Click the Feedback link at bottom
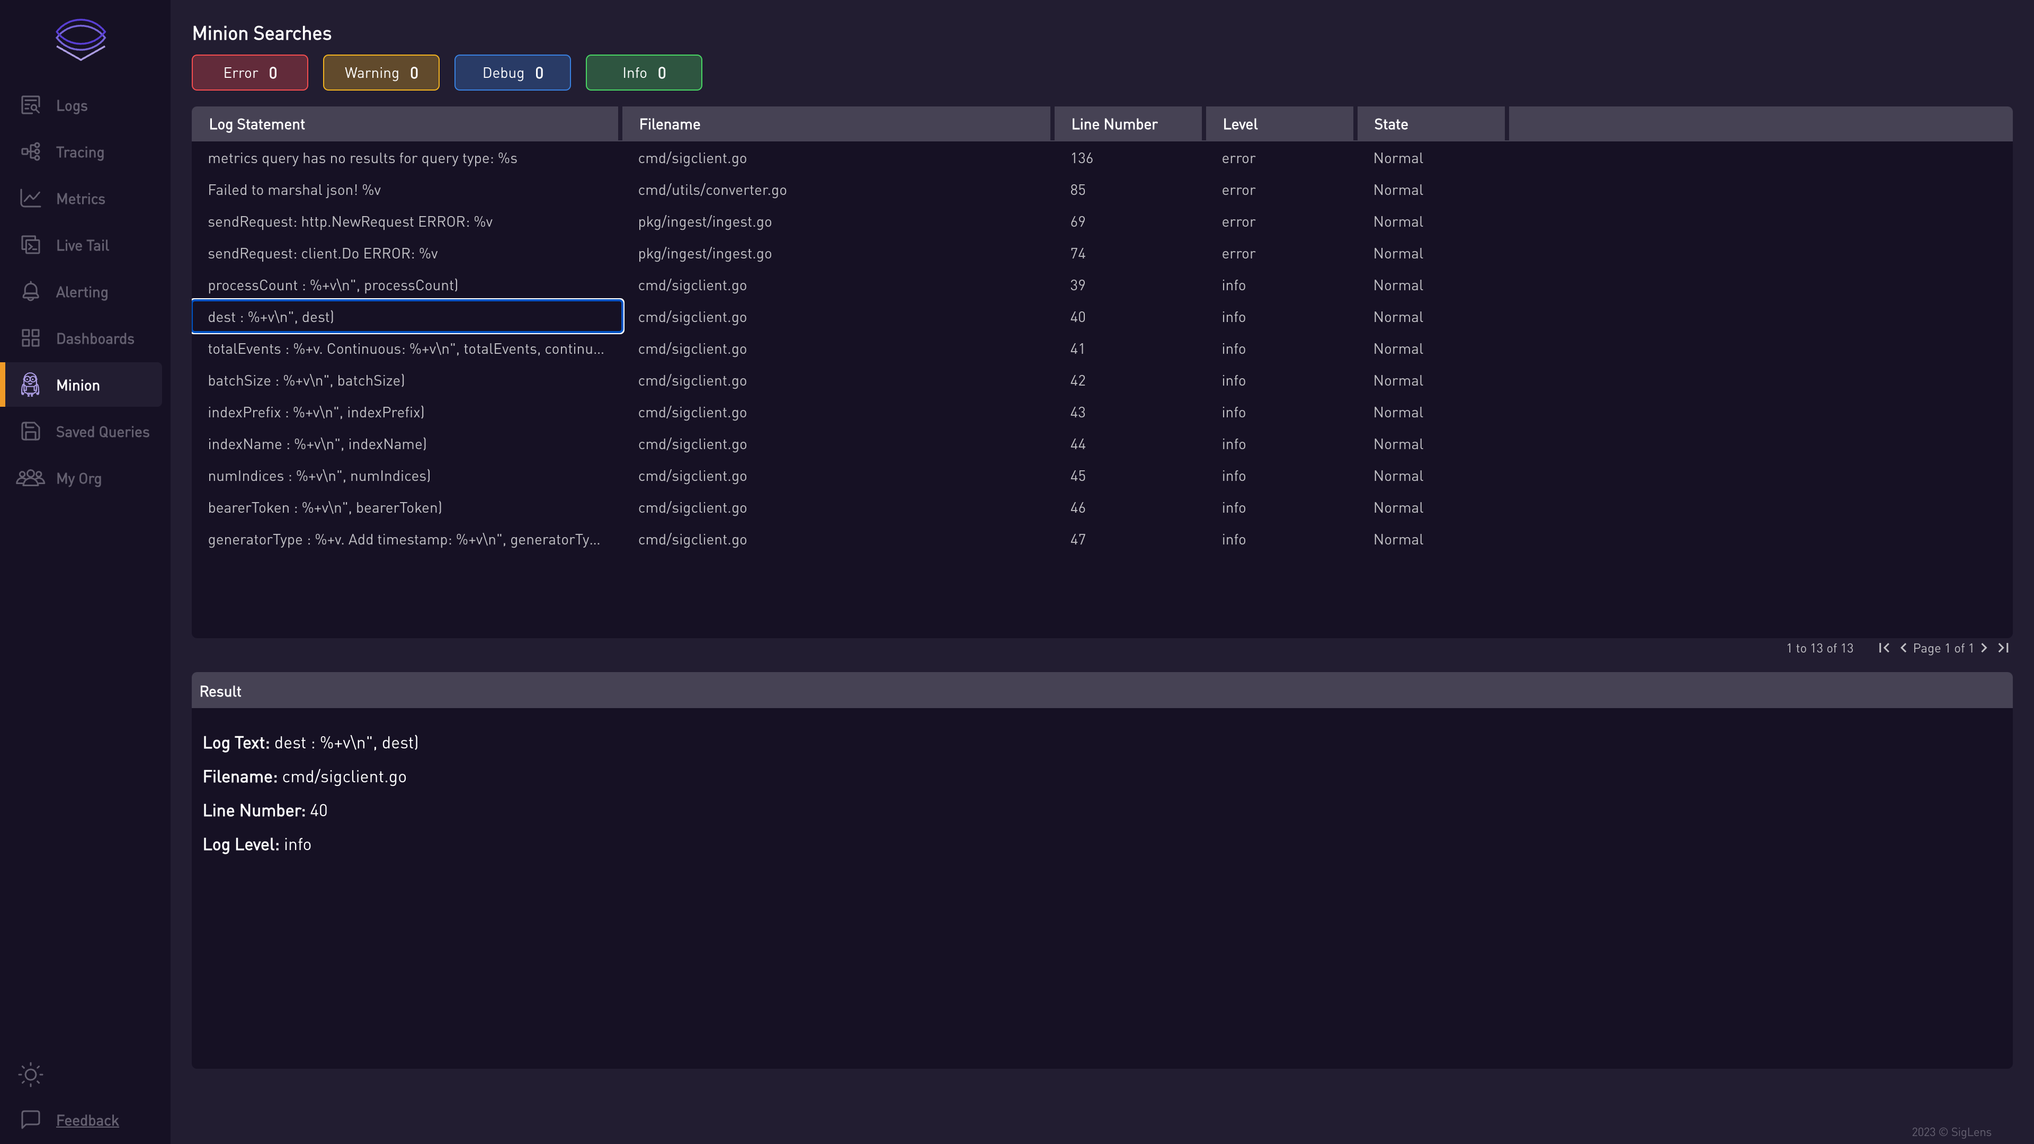The image size is (2034, 1144). (87, 1119)
